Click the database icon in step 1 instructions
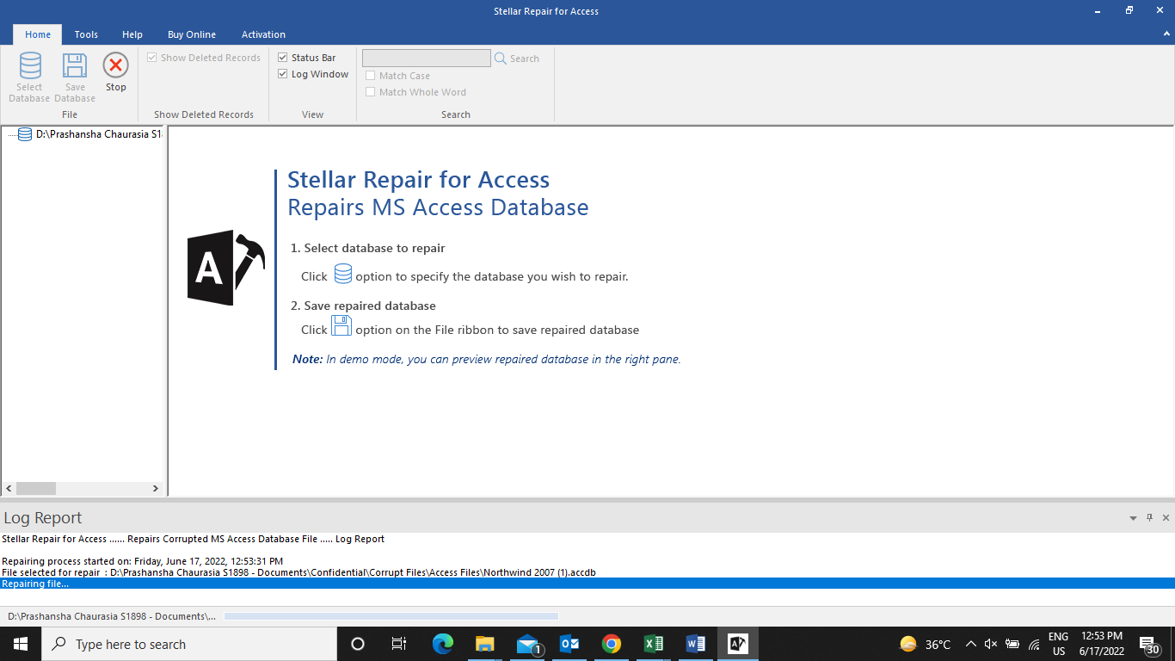 click(343, 274)
